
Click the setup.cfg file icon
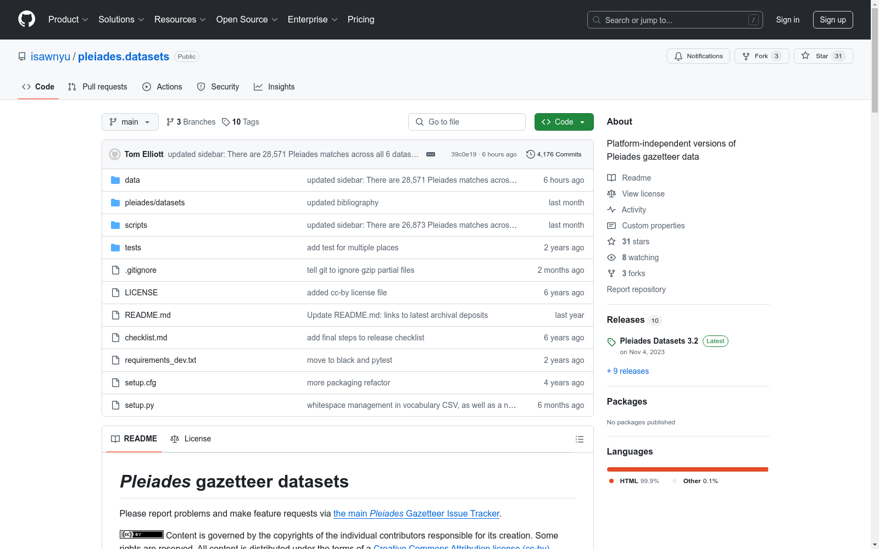[115, 383]
